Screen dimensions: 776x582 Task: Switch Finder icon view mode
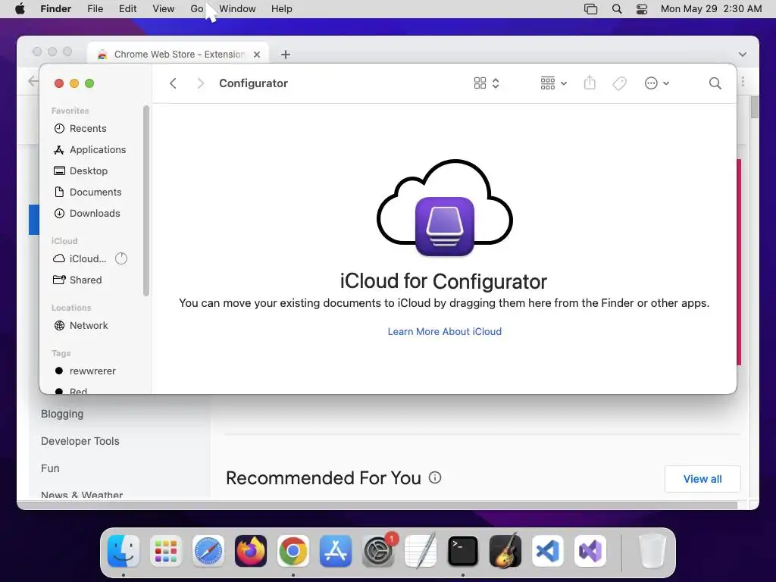click(x=486, y=83)
